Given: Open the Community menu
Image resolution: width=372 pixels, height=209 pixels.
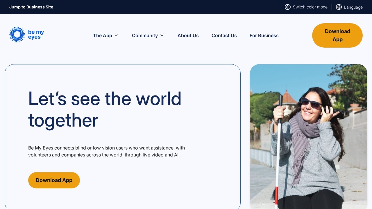Looking at the screenshot, I should pyautogui.click(x=145, y=35).
